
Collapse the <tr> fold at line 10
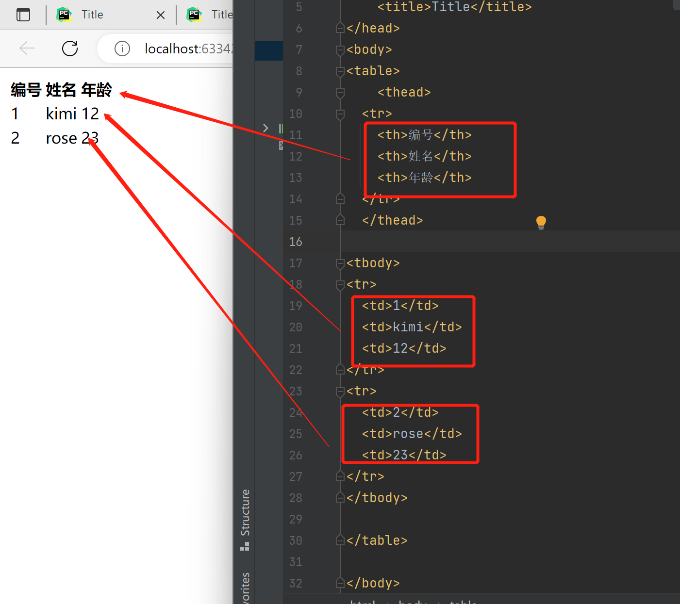click(x=340, y=114)
